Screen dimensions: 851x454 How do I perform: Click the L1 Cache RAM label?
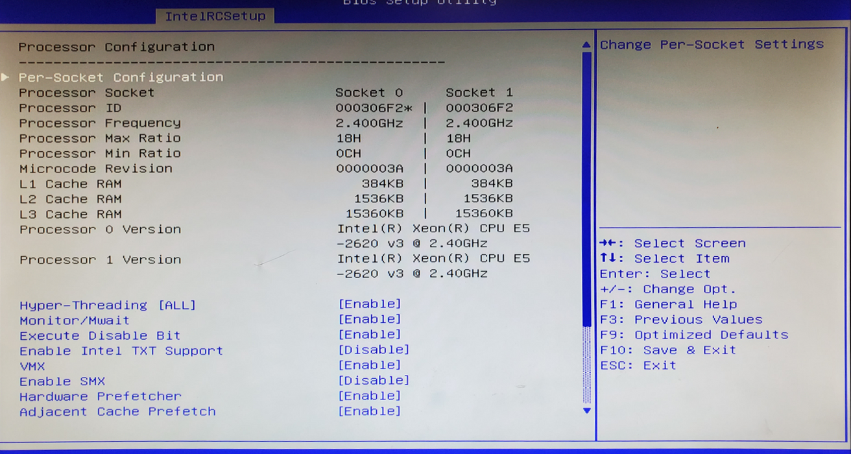click(71, 184)
